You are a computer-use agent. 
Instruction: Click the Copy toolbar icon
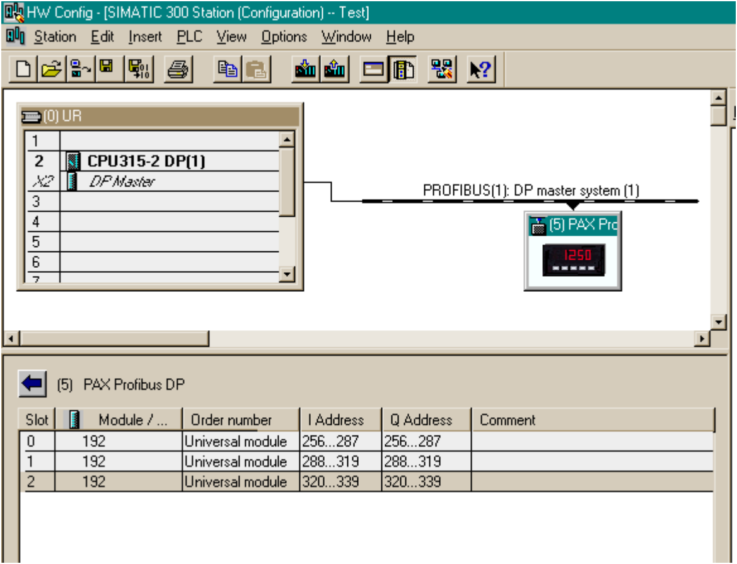[x=228, y=69]
